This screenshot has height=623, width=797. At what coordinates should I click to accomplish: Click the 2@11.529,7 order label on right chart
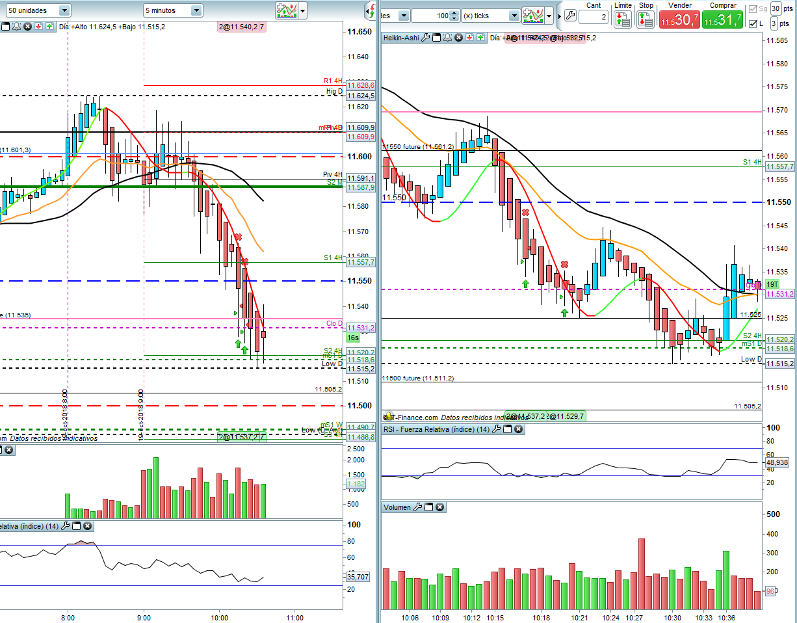tap(567, 416)
